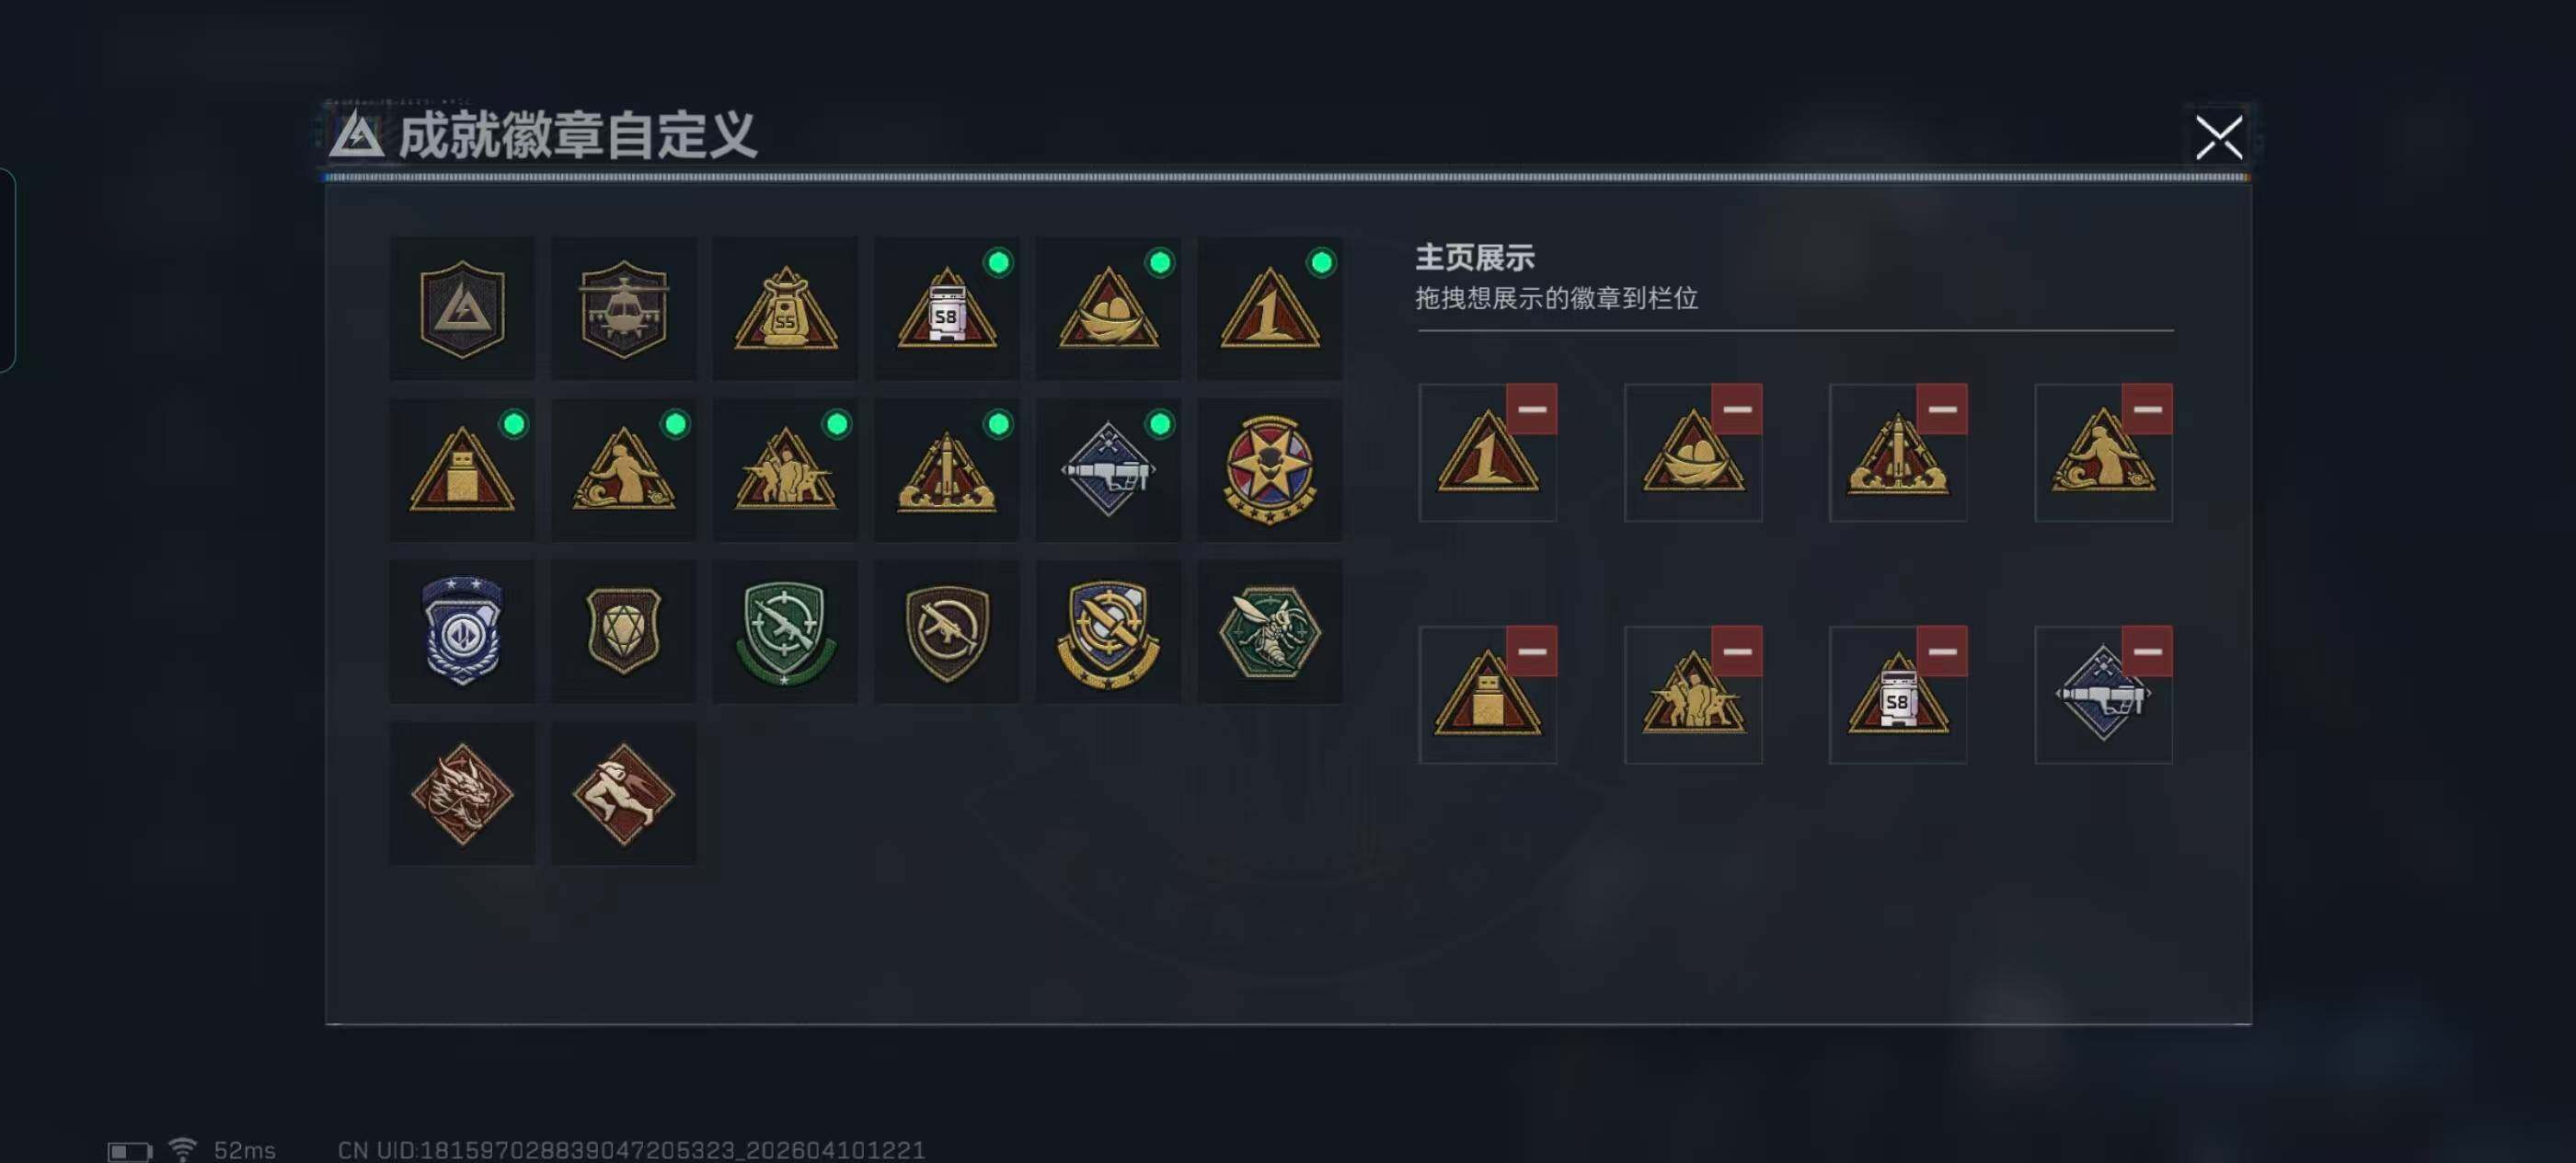Click the rocket missile badge in left grid
2576x1163 pixels.
point(946,470)
